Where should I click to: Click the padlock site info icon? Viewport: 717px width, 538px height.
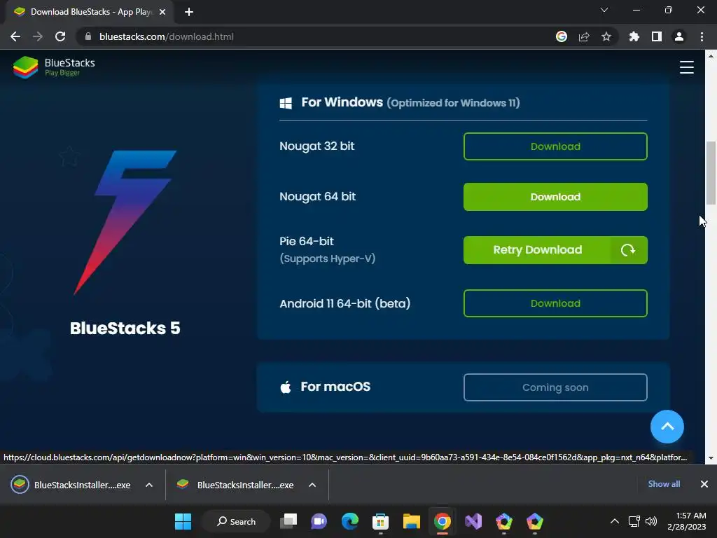(x=88, y=36)
